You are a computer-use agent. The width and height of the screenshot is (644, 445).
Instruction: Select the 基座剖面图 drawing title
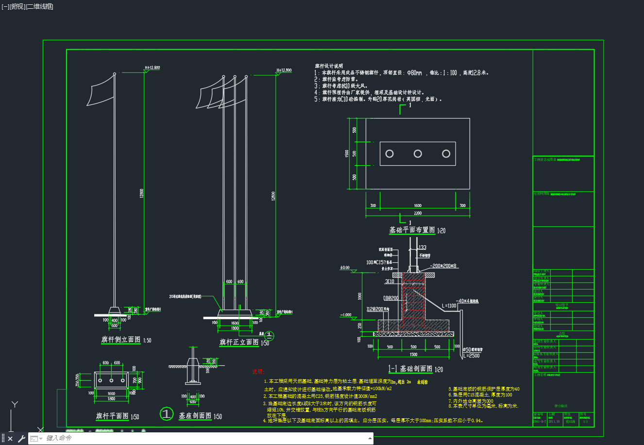[195, 416]
